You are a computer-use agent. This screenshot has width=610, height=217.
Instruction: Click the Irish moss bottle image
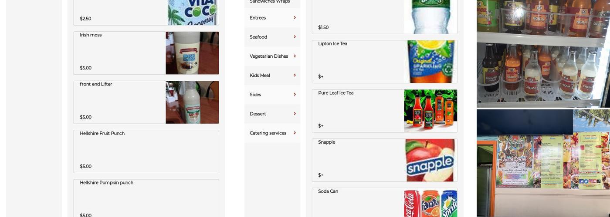pyautogui.click(x=192, y=53)
